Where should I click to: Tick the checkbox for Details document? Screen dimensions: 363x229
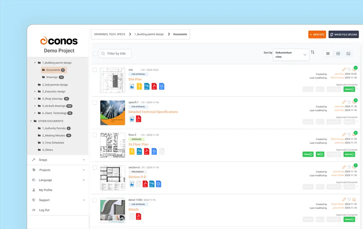pos(95,200)
